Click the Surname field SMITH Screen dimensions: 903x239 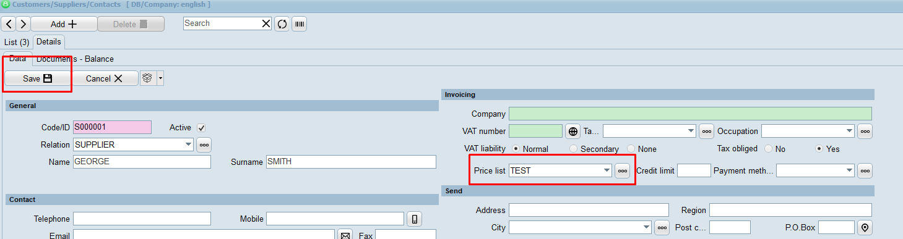[x=351, y=162]
